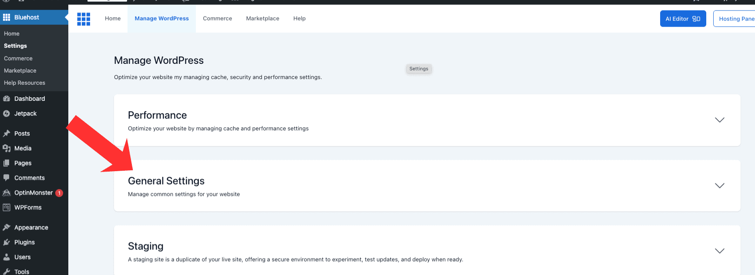Click the Bluehost sidebar header label
The height and width of the screenshot is (275, 755).
[27, 17]
